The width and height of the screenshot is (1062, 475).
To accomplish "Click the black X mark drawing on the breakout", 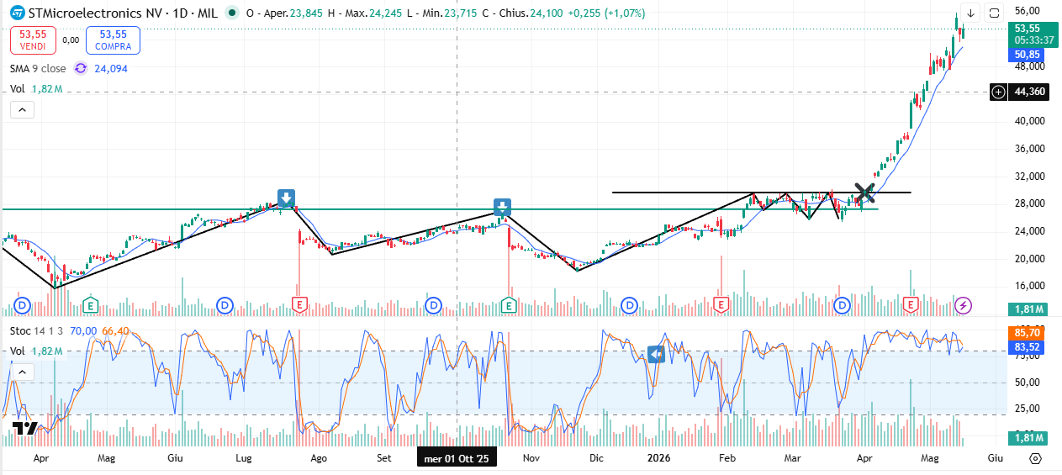I will [864, 193].
